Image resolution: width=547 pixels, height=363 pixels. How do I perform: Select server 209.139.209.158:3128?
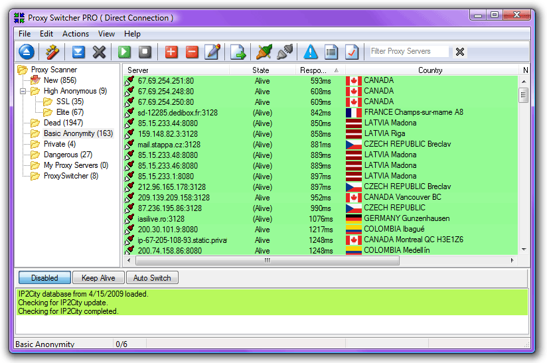click(174, 198)
